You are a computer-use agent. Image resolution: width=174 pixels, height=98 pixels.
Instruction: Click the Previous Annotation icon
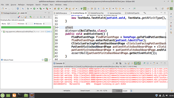pos(110,9)
